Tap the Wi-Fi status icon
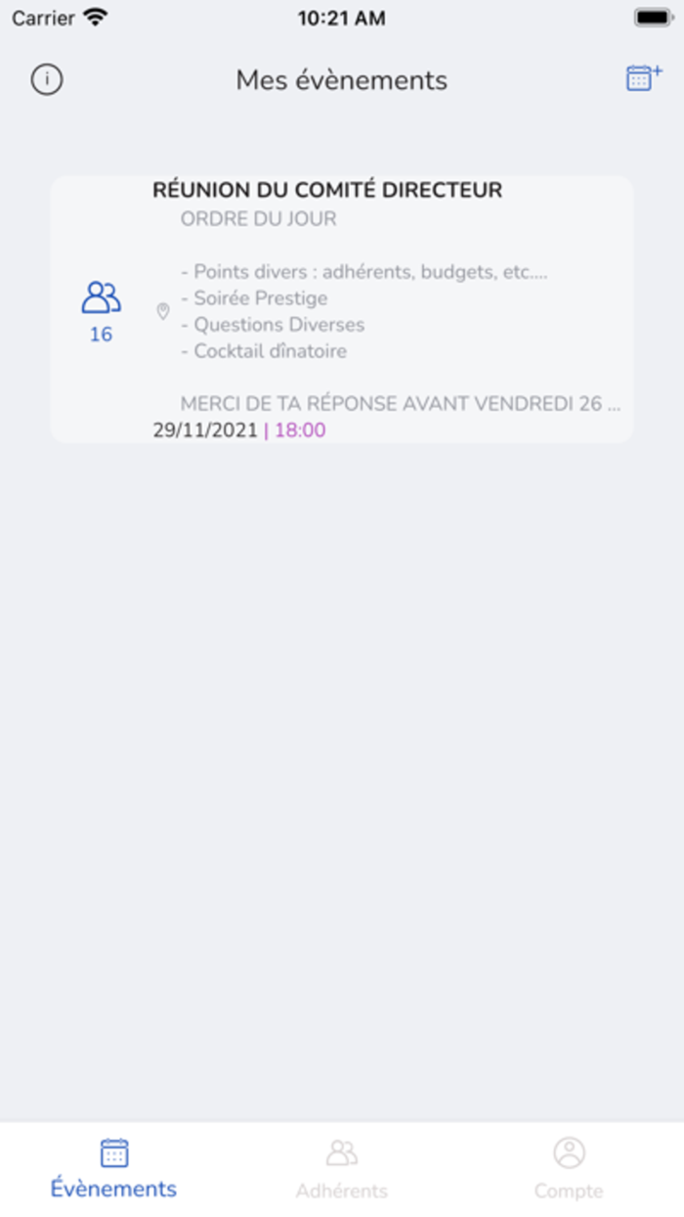The image size is (684, 1217). click(96, 18)
